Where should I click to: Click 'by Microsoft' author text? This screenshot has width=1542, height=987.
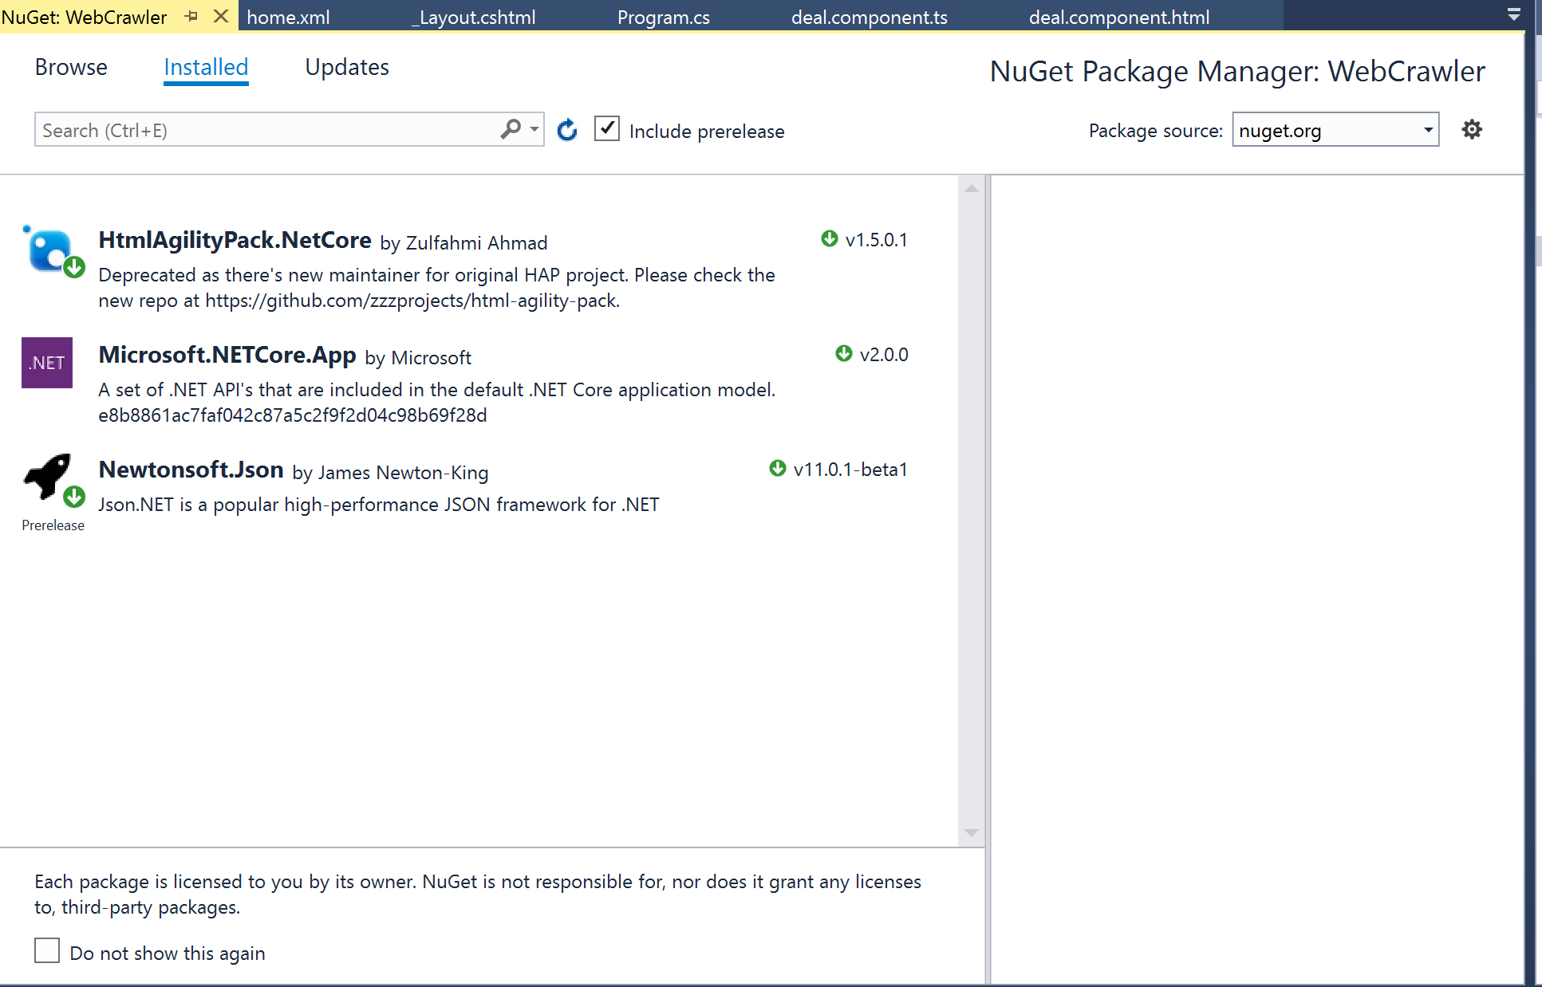tap(418, 358)
